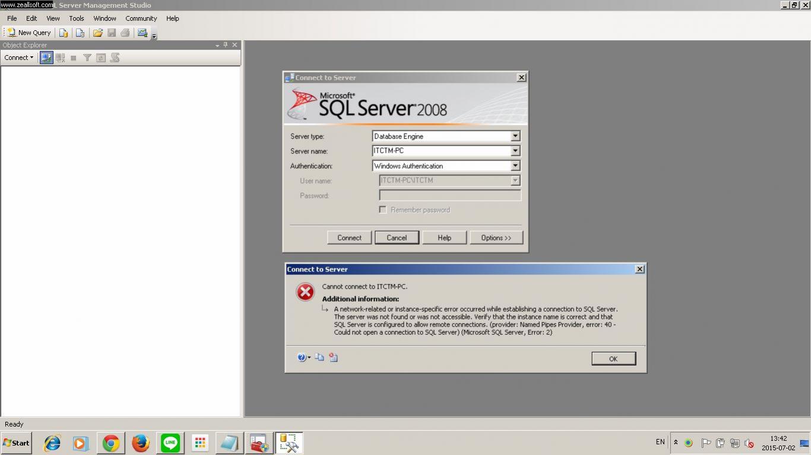Image resolution: width=811 pixels, height=455 pixels.
Task: Click the Connect Object Explorer icon
Action: tap(46, 57)
